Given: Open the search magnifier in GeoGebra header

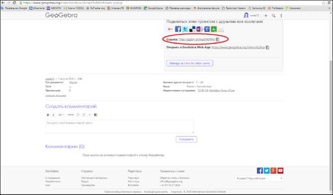Looking at the screenshot, I should (273, 15).
